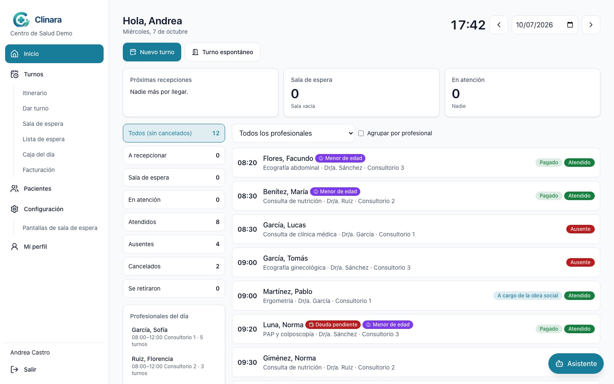The width and height of the screenshot is (614, 384).
Task: Click the date input field 10/07/2026
Action: tap(545, 25)
